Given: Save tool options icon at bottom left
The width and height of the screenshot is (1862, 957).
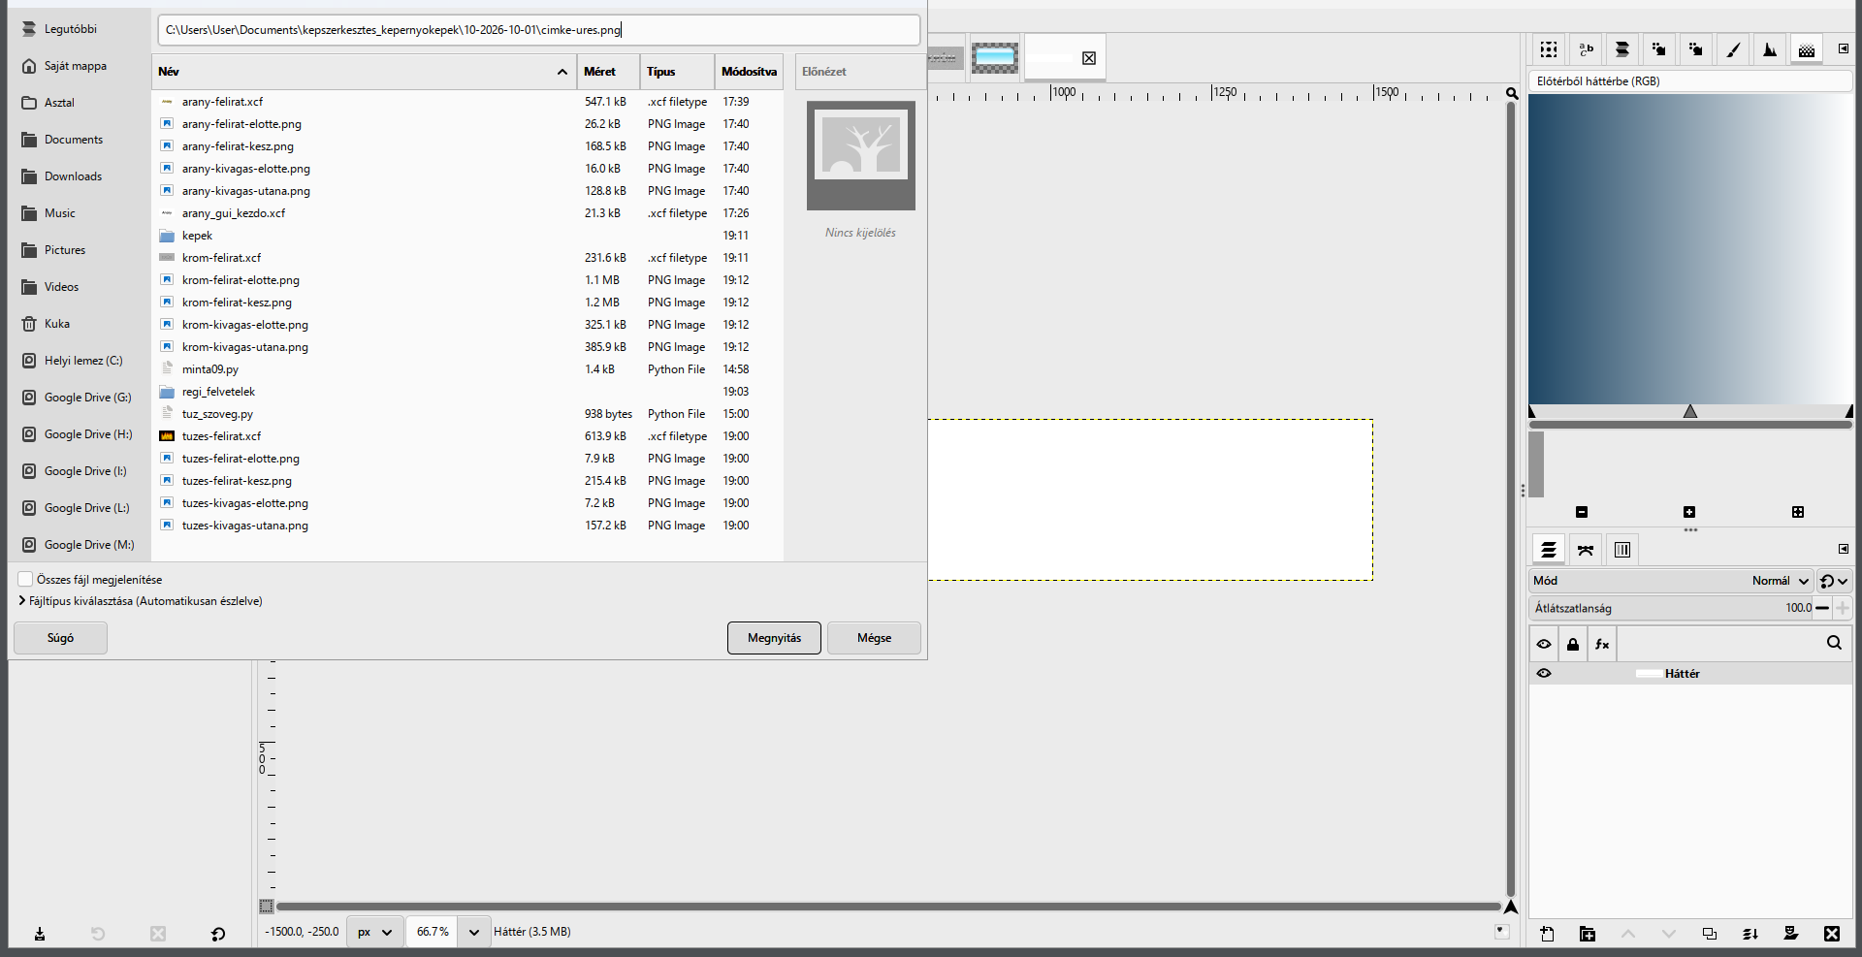Looking at the screenshot, I should [x=40, y=934].
